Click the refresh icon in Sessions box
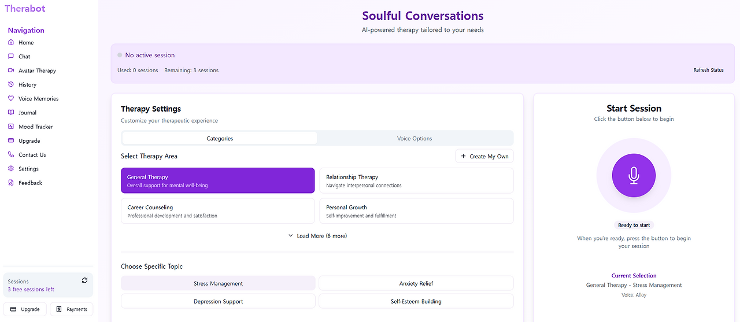740x322 pixels. point(84,280)
